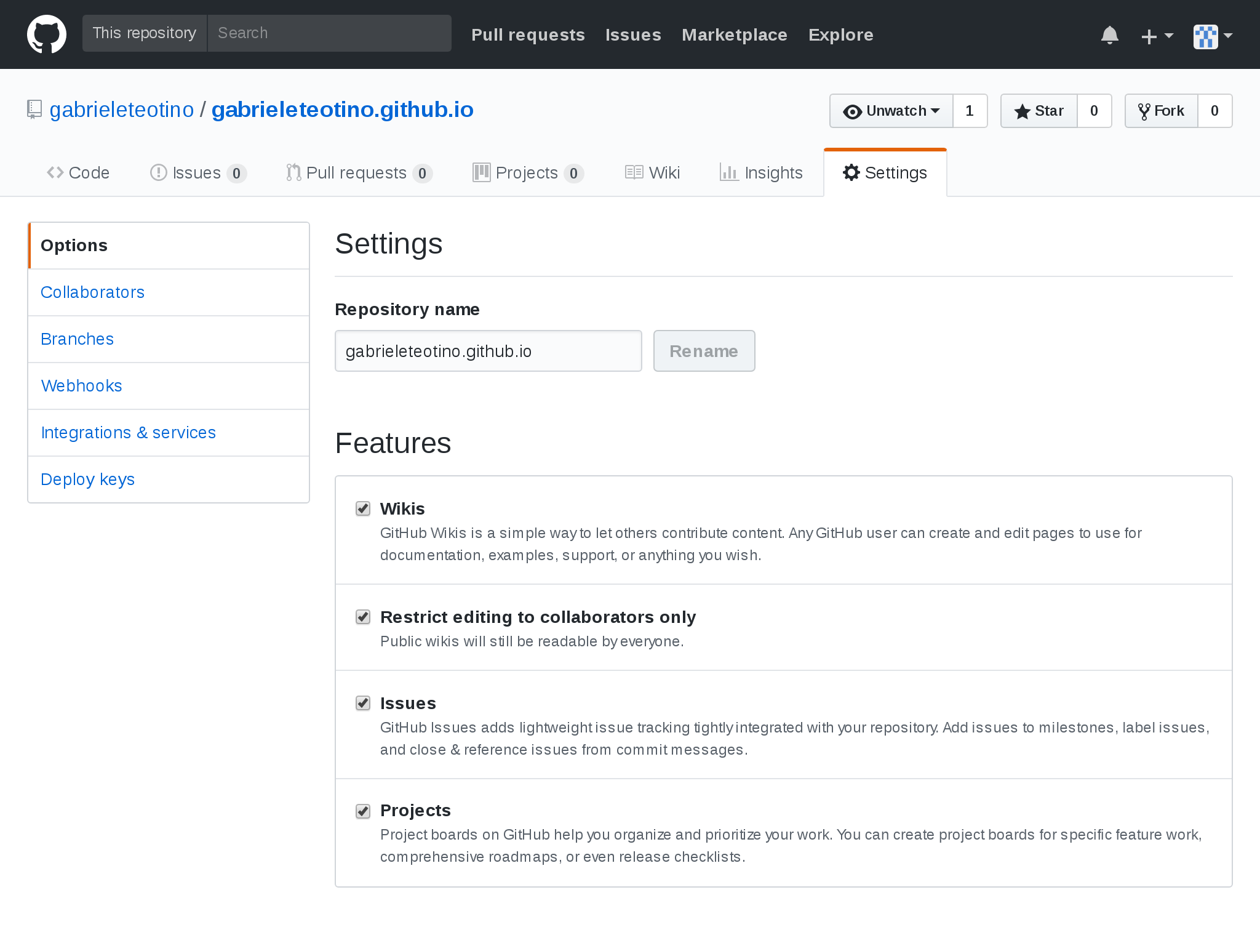This screenshot has width=1260, height=943.
Task: Expand the Unwatch dropdown
Action: click(891, 111)
